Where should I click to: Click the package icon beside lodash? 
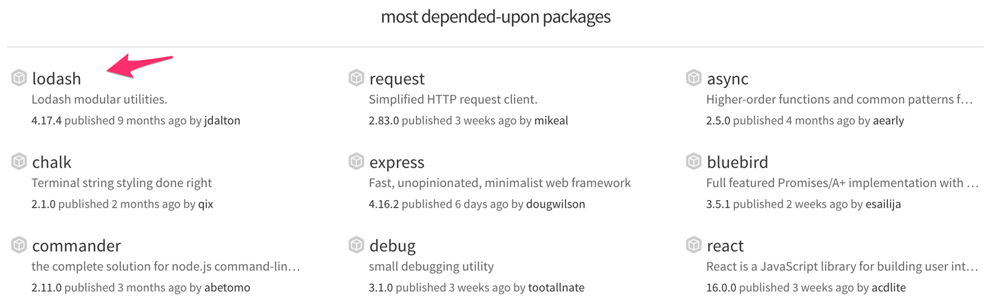(x=19, y=78)
